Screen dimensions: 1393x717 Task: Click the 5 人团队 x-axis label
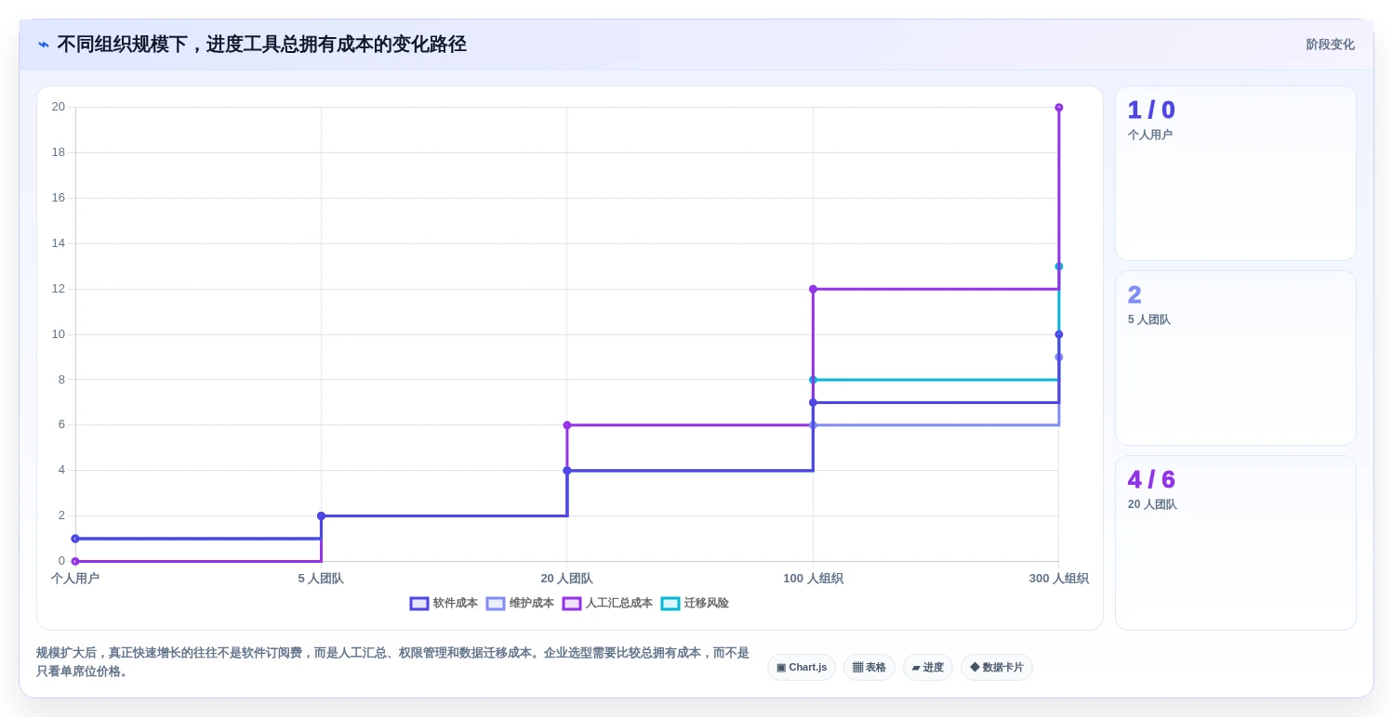[x=321, y=579]
